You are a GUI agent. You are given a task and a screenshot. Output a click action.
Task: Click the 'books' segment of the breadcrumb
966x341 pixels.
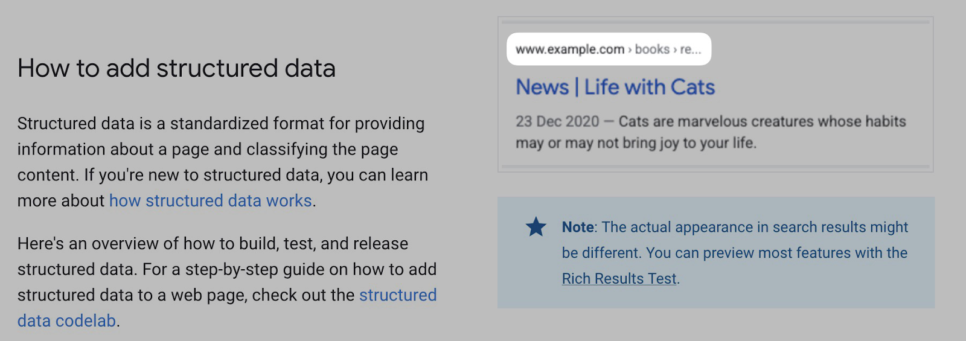click(652, 49)
